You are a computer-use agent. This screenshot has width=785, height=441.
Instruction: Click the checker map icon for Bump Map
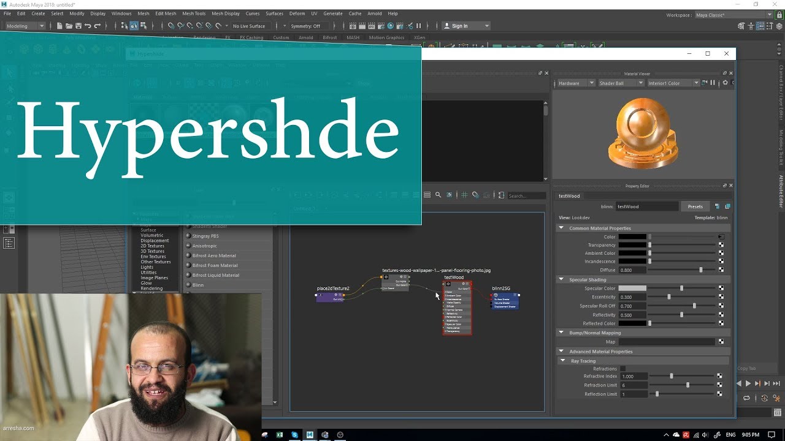click(x=721, y=342)
